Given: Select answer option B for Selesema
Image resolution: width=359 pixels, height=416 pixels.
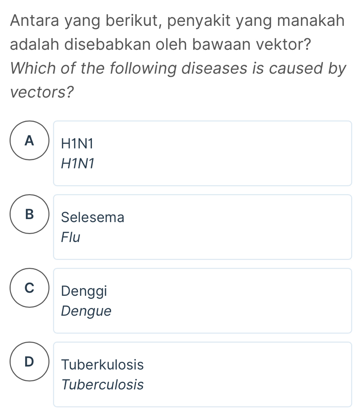Looking at the screenshot, I should pyautogui.click(x=203, y=226).
